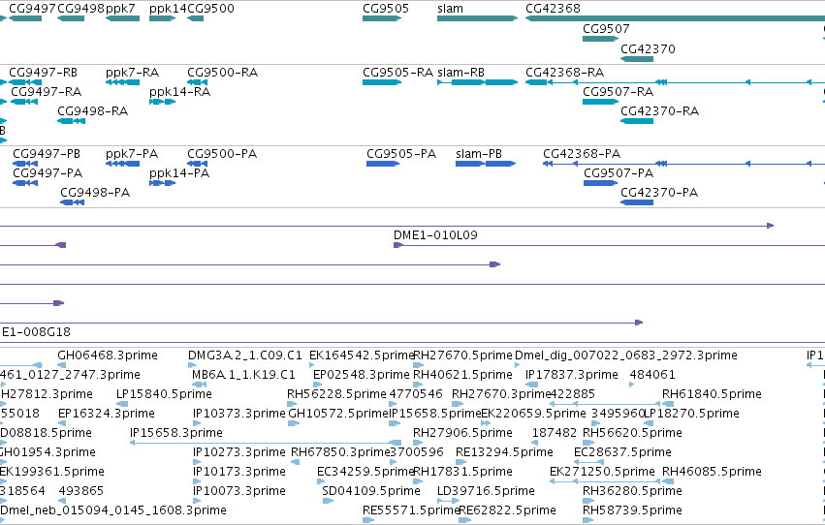Click EST RH27670.5prime
The width and height of the screenshot is (825, 525).
click(x=419, y=365)
